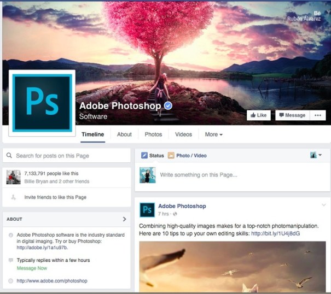Click the Ps avatar on post

pos(147,210)
